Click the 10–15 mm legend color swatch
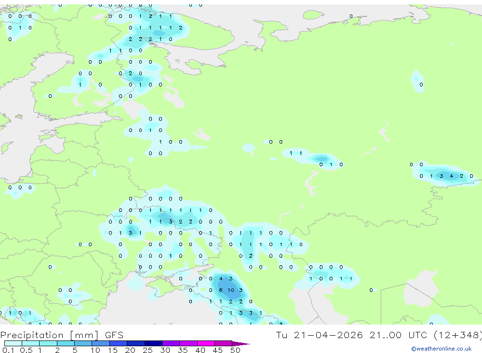482x353 pixels. pyautogui.click(x=101, y=343)
